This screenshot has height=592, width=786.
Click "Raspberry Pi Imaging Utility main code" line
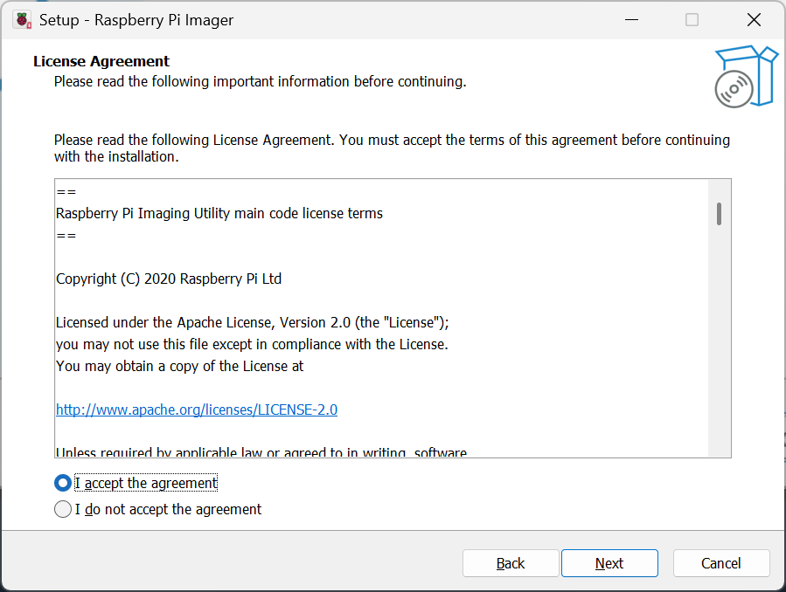219,213
